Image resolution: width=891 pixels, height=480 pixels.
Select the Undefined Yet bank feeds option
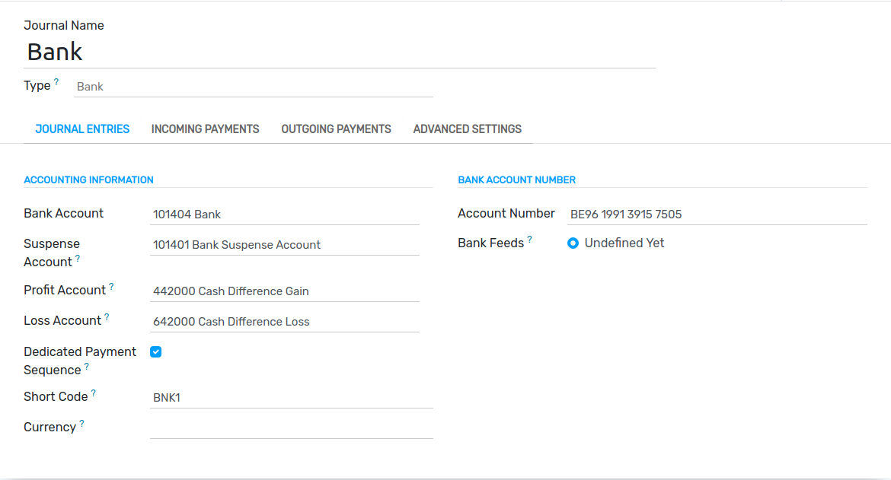tap(573, 243)
